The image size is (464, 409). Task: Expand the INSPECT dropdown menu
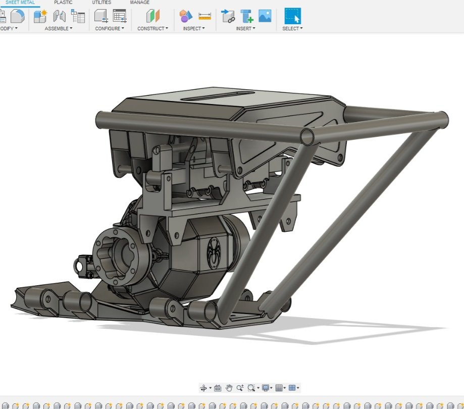(x=194, y=28)
